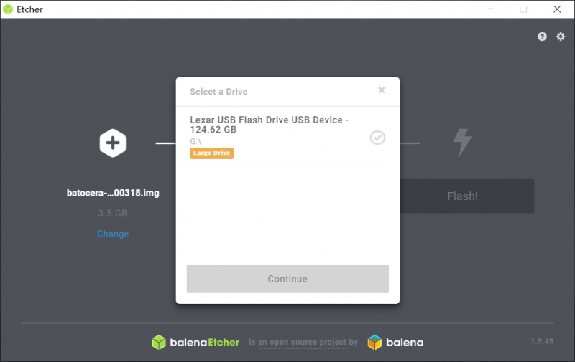The width and height of the screenshot is (575, 362).
Task: Tick the Lexar USB drive checkmark
Action: click(377, 138)
